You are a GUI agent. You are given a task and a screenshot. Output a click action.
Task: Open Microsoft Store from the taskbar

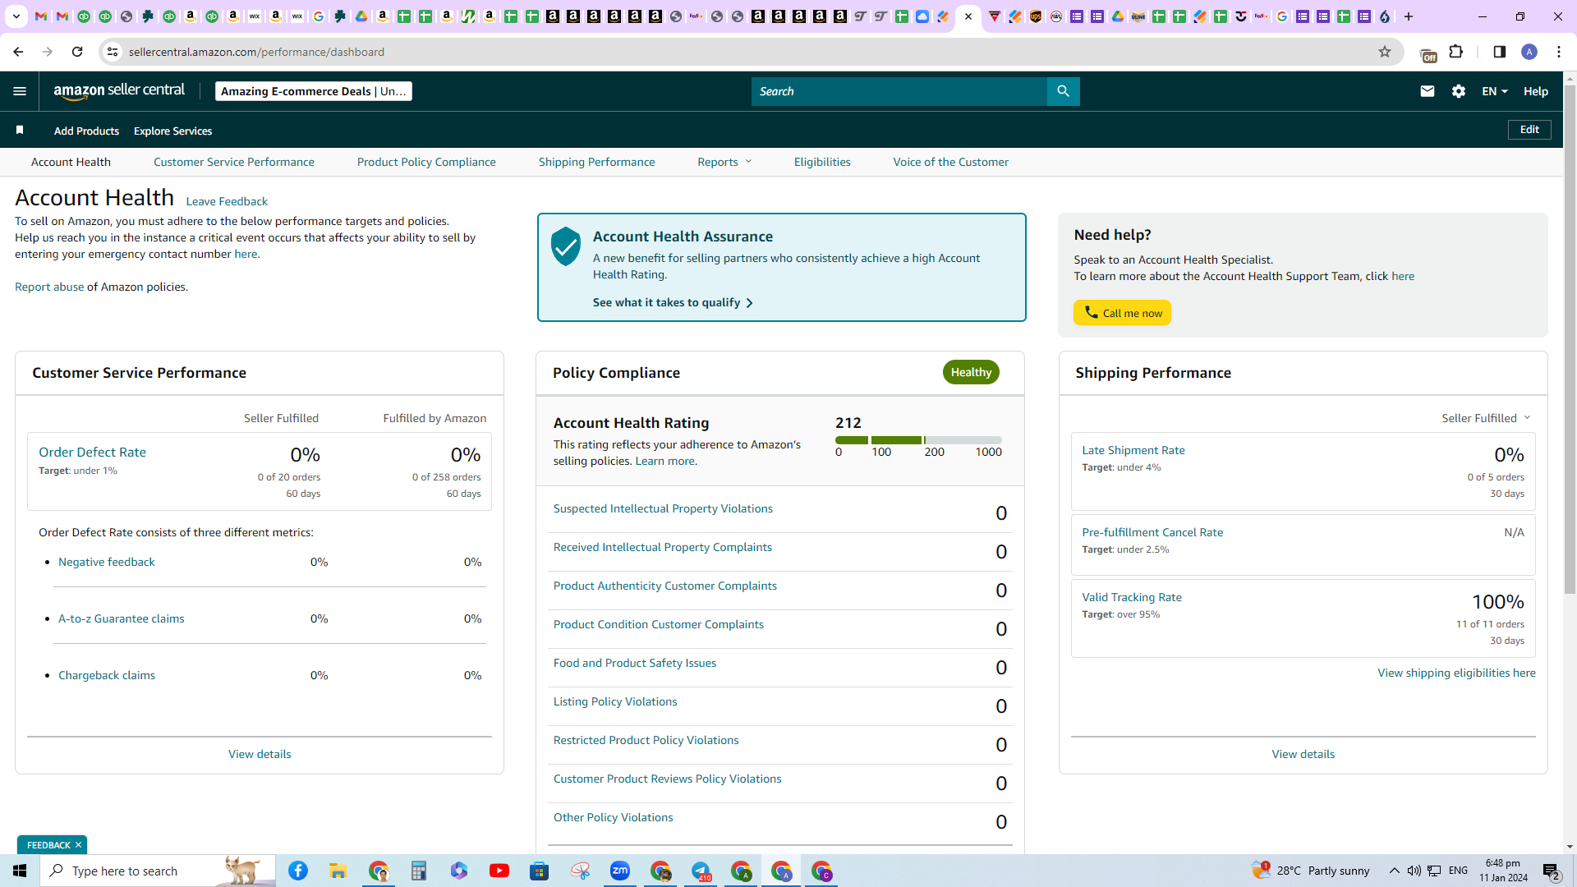tap(540, 871)
